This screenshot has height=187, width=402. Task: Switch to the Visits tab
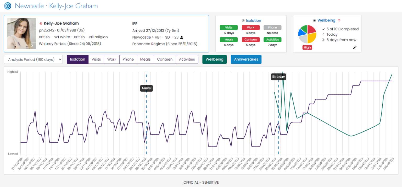point(96,59)
